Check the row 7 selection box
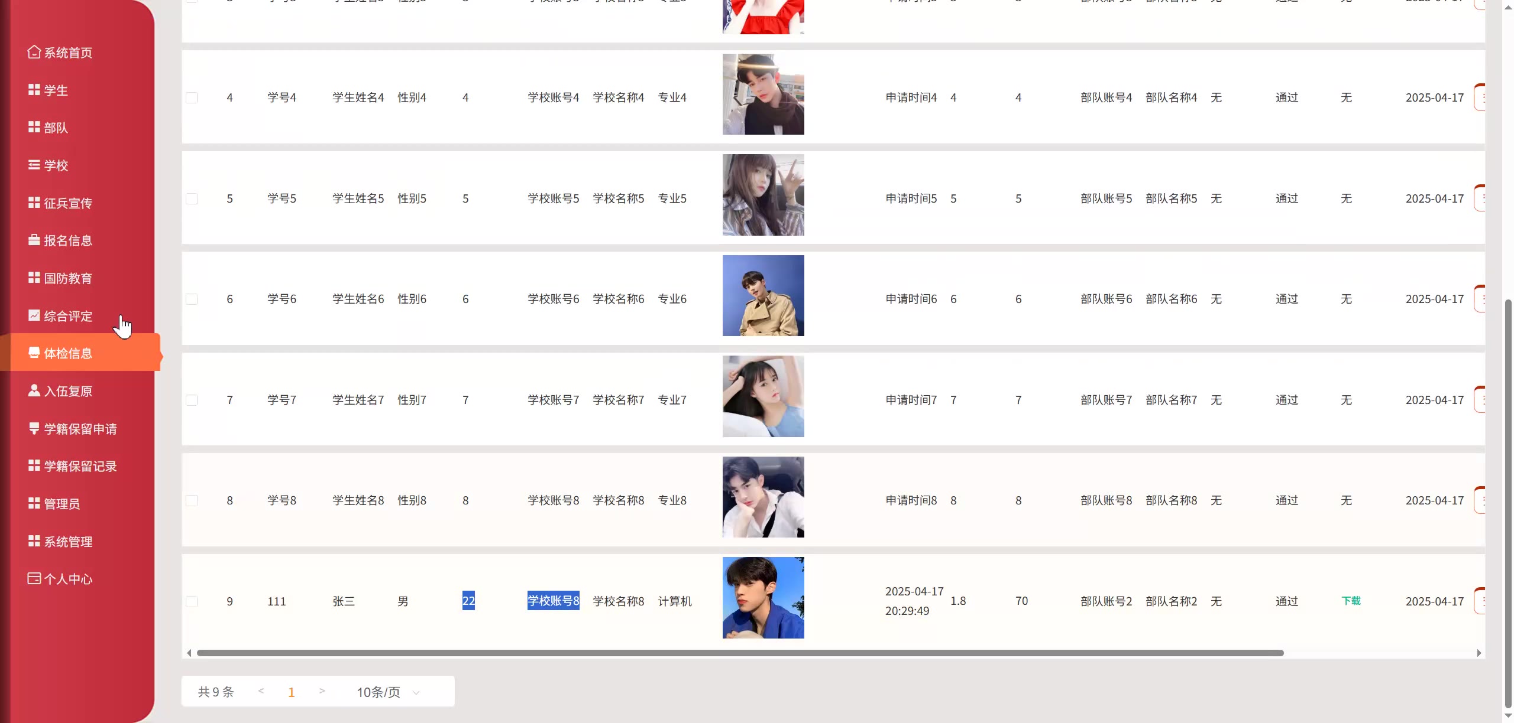Image resolution: width=1514 pixels, height=723 pixels. pyautogui.click(x=192, y=400)
